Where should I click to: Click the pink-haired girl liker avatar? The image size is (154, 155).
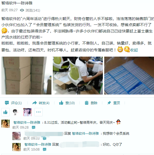28,112
